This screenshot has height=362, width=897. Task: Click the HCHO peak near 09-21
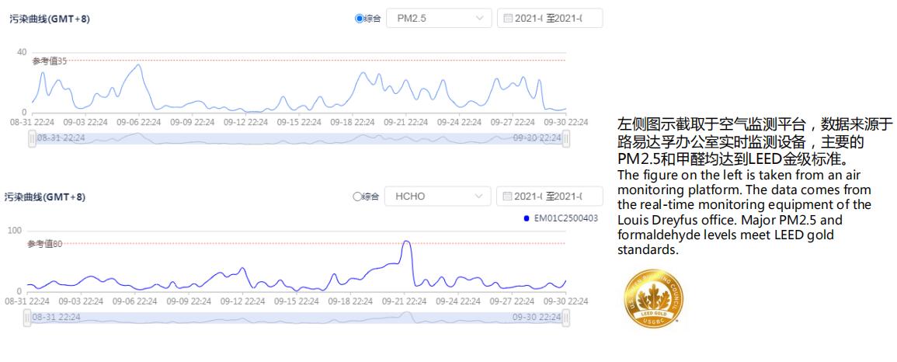pos(405,242)
